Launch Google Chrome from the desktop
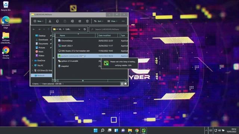Screen dimensions: 239x134 [x=6, y=53]
